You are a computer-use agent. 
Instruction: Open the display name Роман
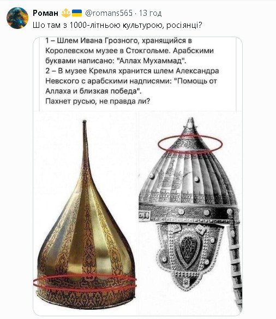(x=45, y=13)
